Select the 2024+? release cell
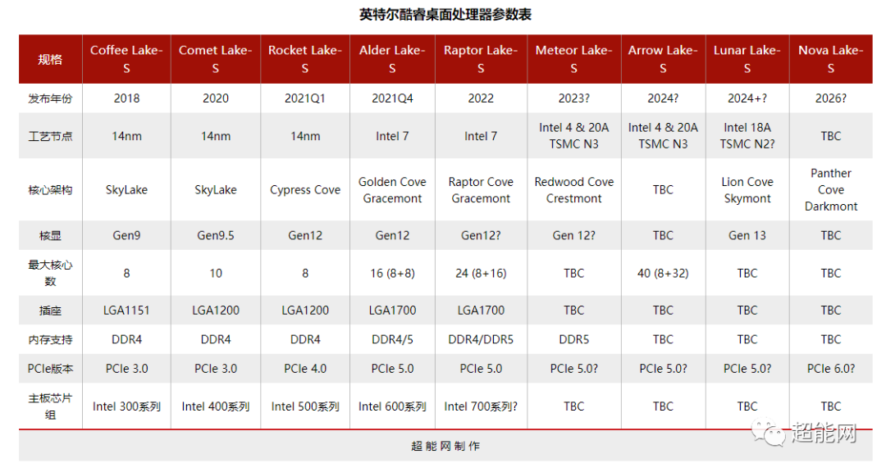This screenshot has height=472, width=886. (747, 98)
